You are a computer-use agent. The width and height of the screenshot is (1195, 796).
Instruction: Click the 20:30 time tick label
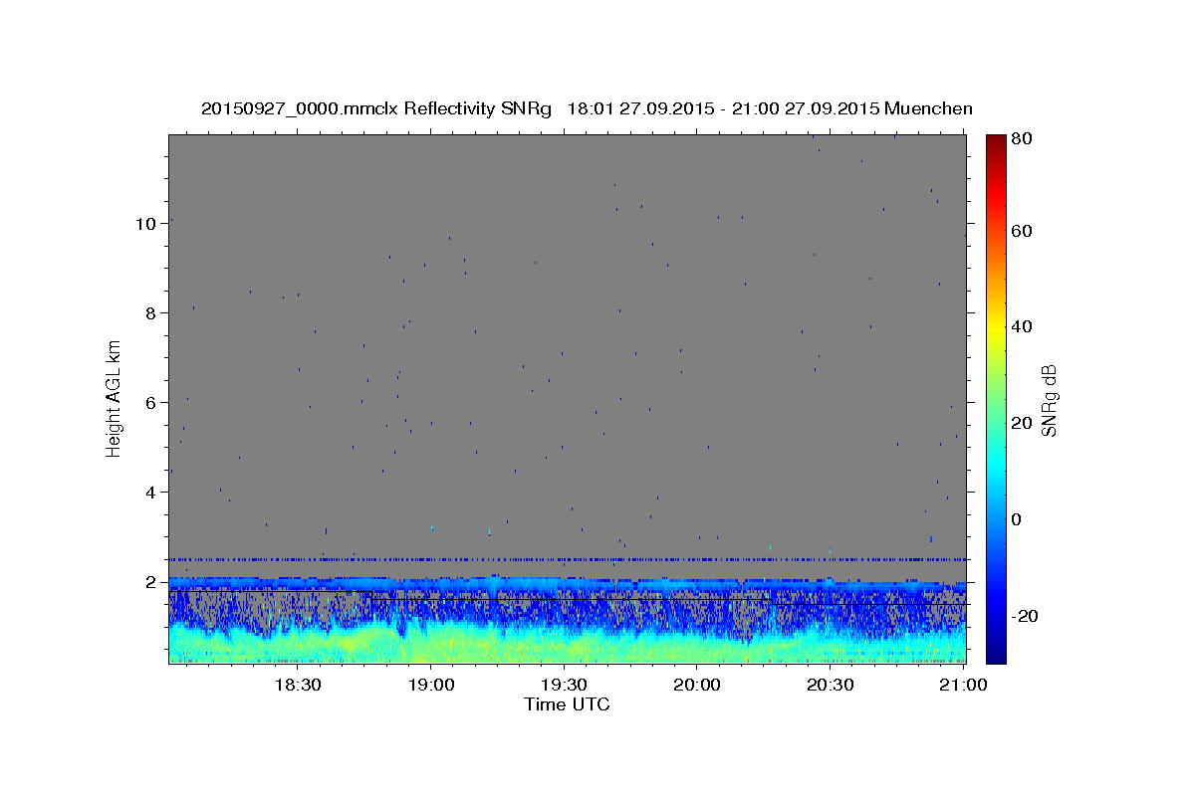[x=830, y=685]
